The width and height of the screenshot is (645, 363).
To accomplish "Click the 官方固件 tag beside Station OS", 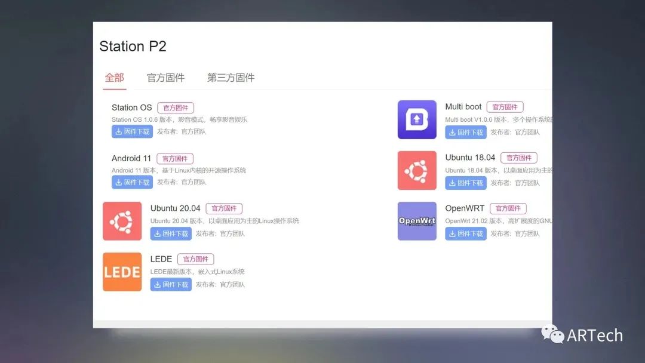I will point(176,107).
